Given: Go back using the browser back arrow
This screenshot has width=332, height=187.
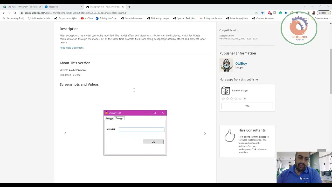Looking at the screenshot, I should click(x=4, y=13).
